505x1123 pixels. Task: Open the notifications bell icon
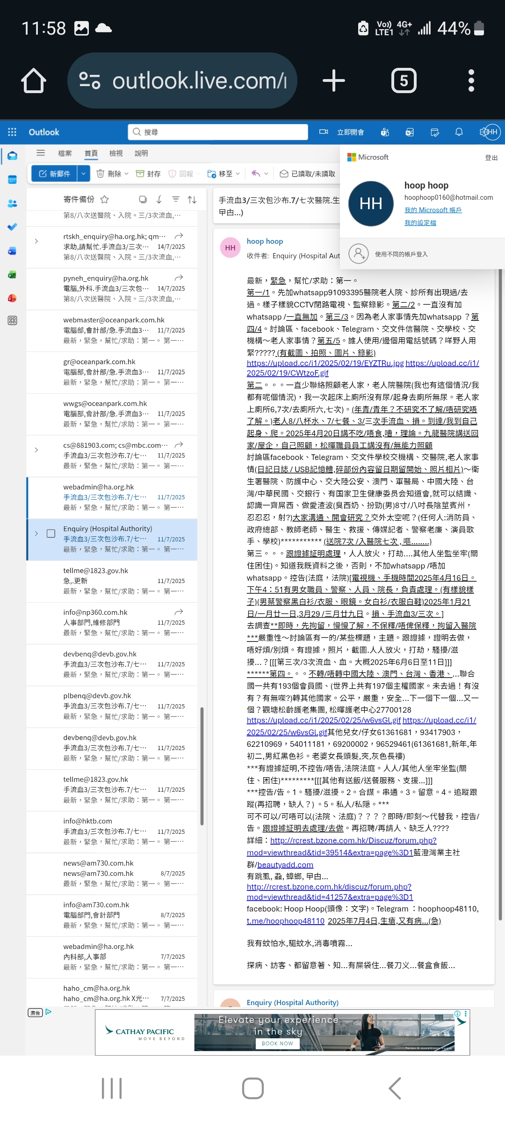click(459, 132)
